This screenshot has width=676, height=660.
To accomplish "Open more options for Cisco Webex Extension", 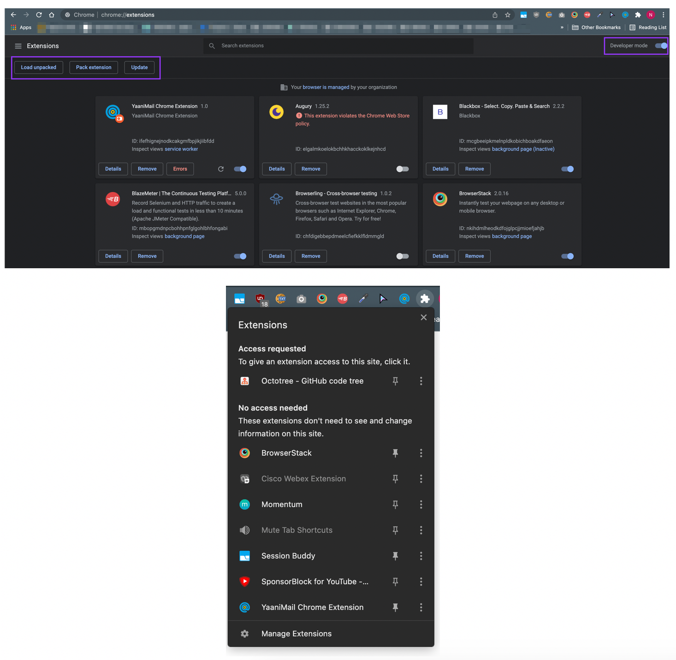I will click(421, 479).
